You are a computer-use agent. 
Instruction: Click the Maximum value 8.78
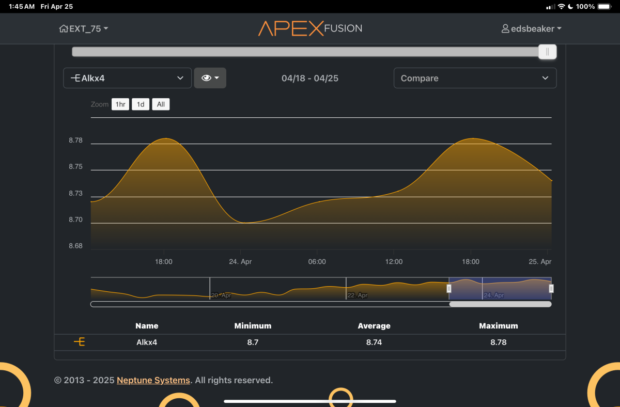coord(499,342)
